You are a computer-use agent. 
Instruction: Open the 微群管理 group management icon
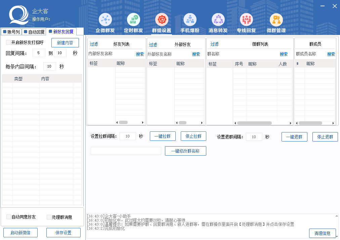pyautogui.click(x=276, y=20)
